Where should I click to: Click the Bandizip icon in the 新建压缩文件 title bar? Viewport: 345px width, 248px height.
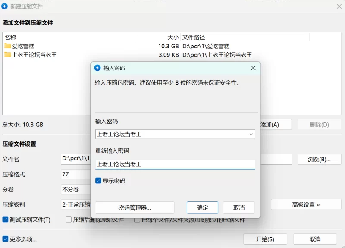[x=5, y=6]
